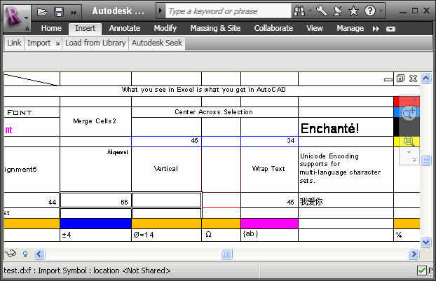Click the 'Center Across Selection' text
Screen dimensions: 436x281
(x=214, y=112)
